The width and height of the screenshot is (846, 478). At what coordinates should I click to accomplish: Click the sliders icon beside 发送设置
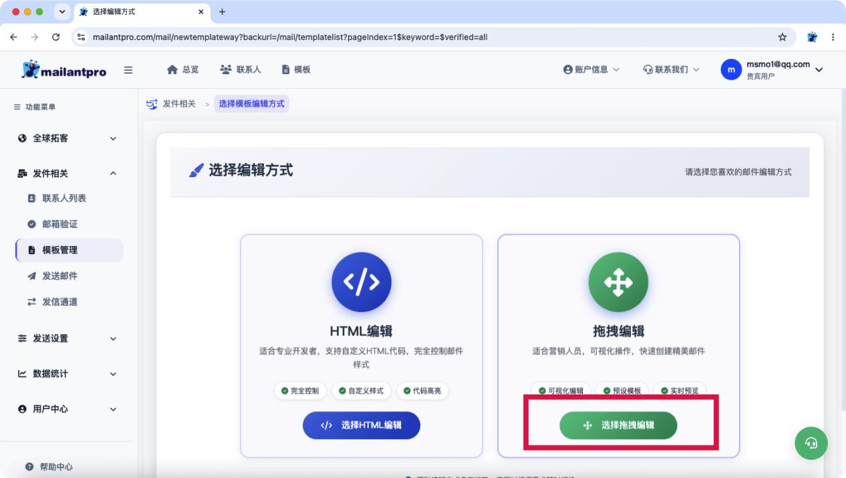pyautogui.click(x=23, y=338)
